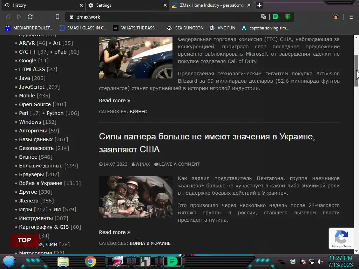Open the ePub category link
This screenshot has width=359, height=269.
click(x=60, y=52)
